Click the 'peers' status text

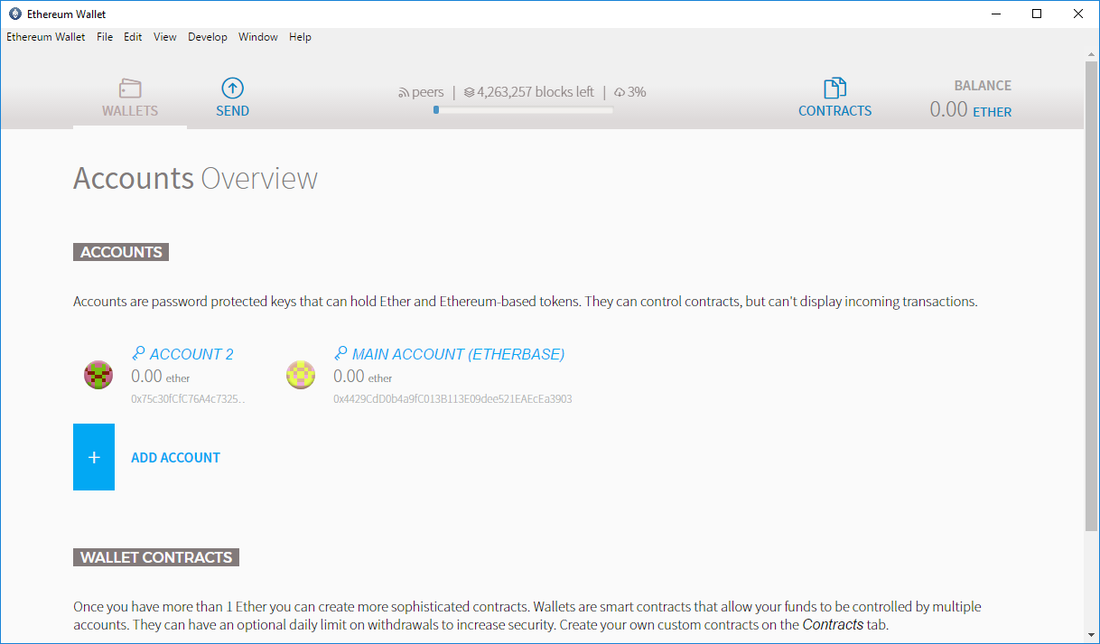click(x=428, y=92)
